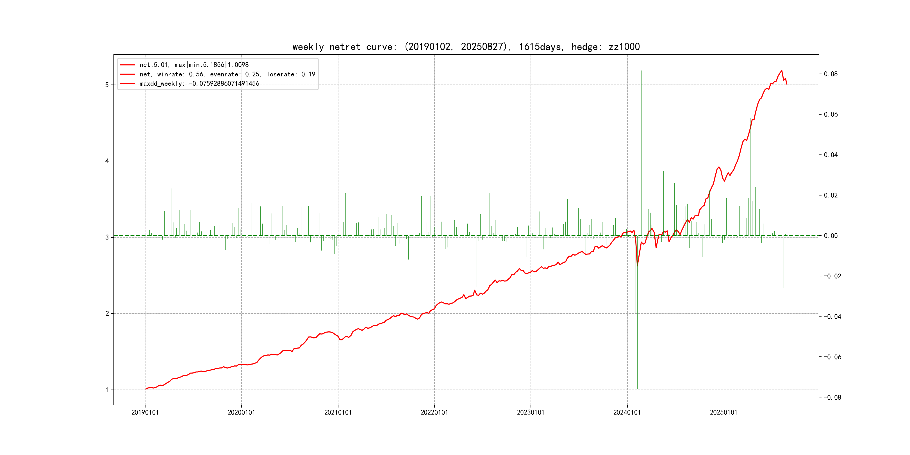
Task: Click the 20230101 x-axis tick label
Action: tap(531, 412)
